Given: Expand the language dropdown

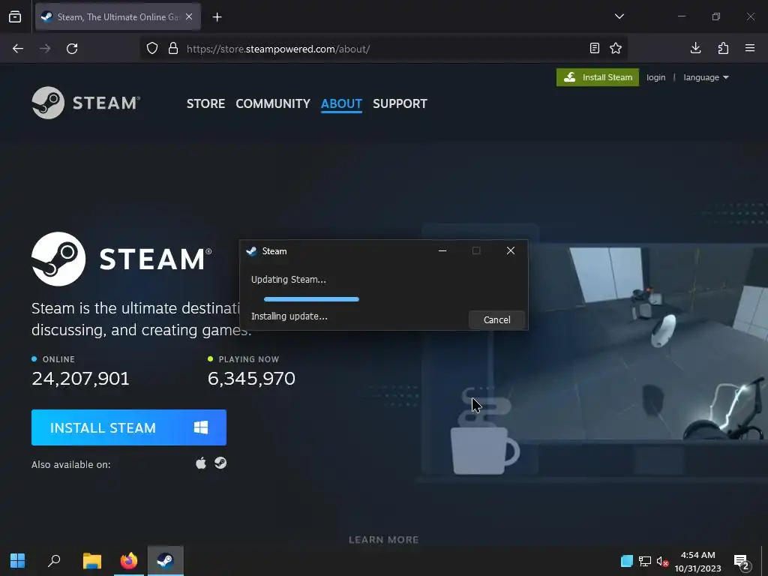Looking at the screenshot, I should coord(706,77).
